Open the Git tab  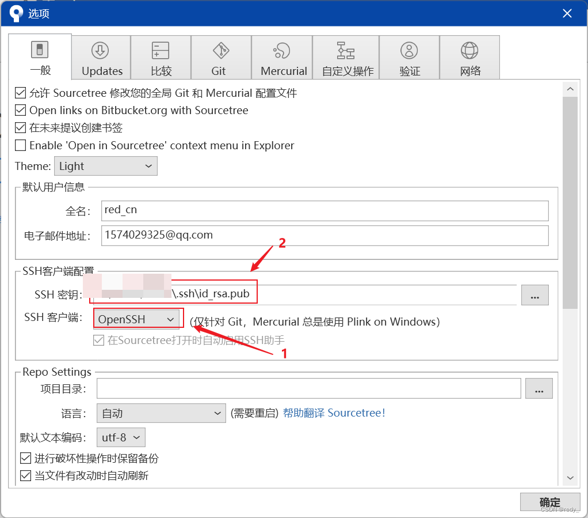222,57
